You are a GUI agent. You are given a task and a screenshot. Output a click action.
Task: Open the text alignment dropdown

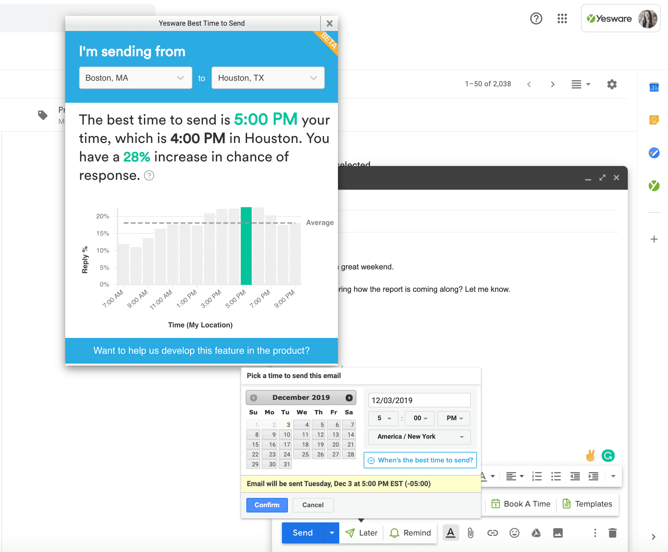pos(515,476)
